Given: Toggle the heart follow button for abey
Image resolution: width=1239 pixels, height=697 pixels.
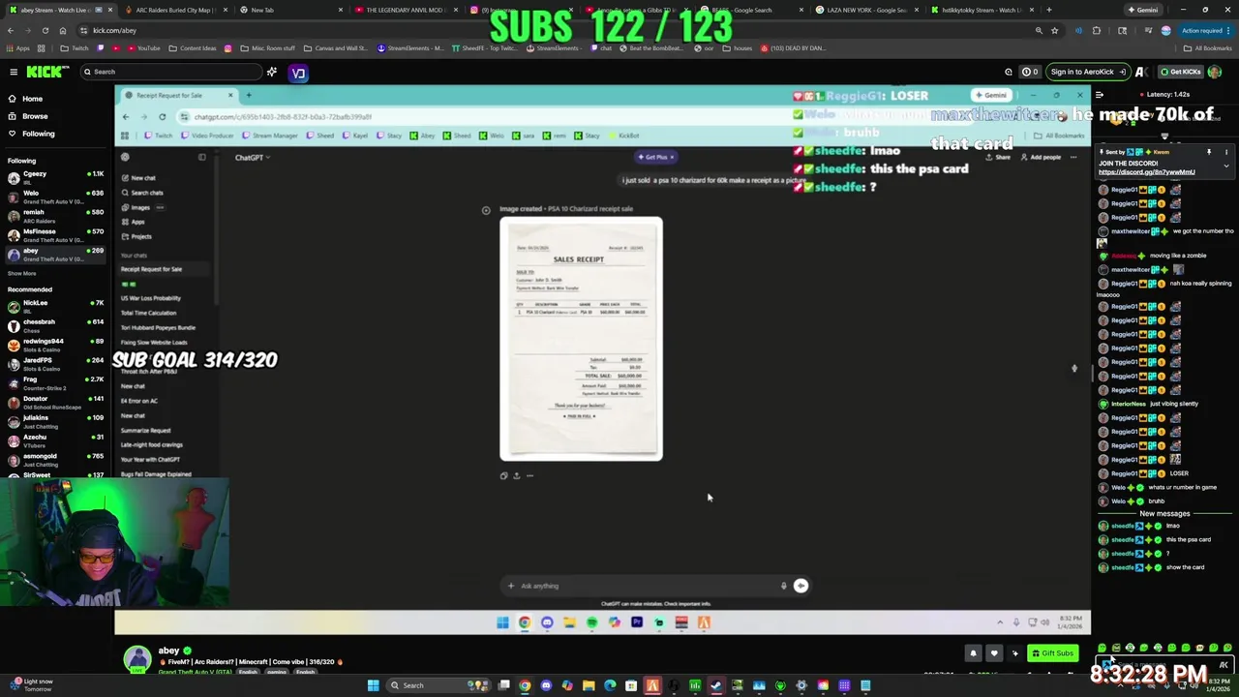Looking at the screenshot, I should coord(993,653).
